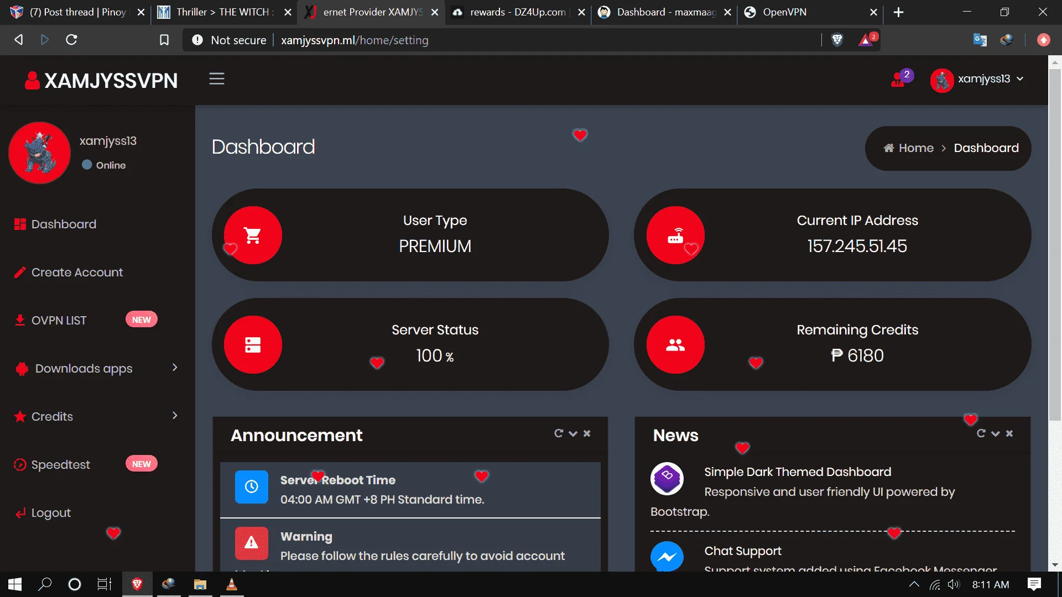Open Create Account in the sidebar
This screenshot has width=1062, height=597.
point(69,272)
